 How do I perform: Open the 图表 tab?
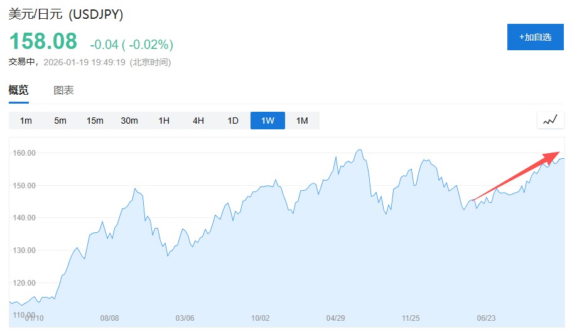pyautogui.click(x=64, y=90)
